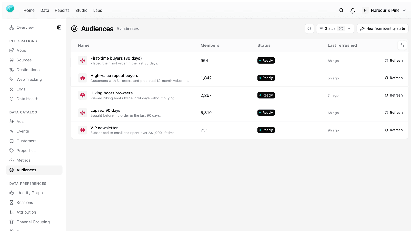Image resolution: width=411 pixels, height=231 pixels.
Task: Open the Data top navigation item
Action: tap(45, 10)
